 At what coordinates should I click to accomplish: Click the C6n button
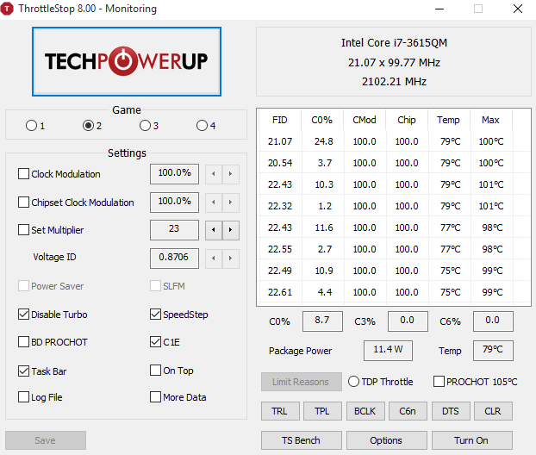coord(408,411)
